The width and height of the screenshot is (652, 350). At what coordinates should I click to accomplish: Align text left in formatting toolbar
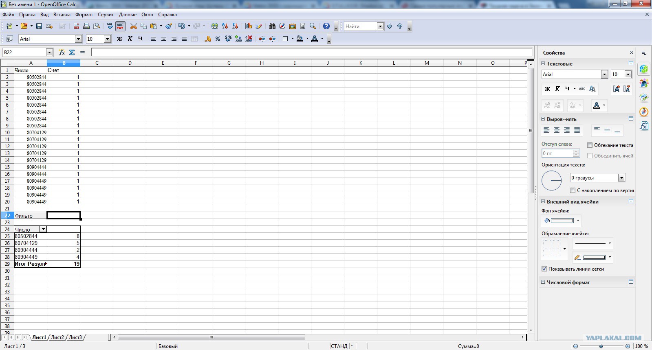pyautogui.click(x=153, y=39)
